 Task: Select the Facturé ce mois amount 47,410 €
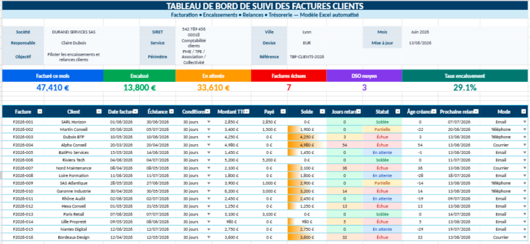(x=53, y=88)
